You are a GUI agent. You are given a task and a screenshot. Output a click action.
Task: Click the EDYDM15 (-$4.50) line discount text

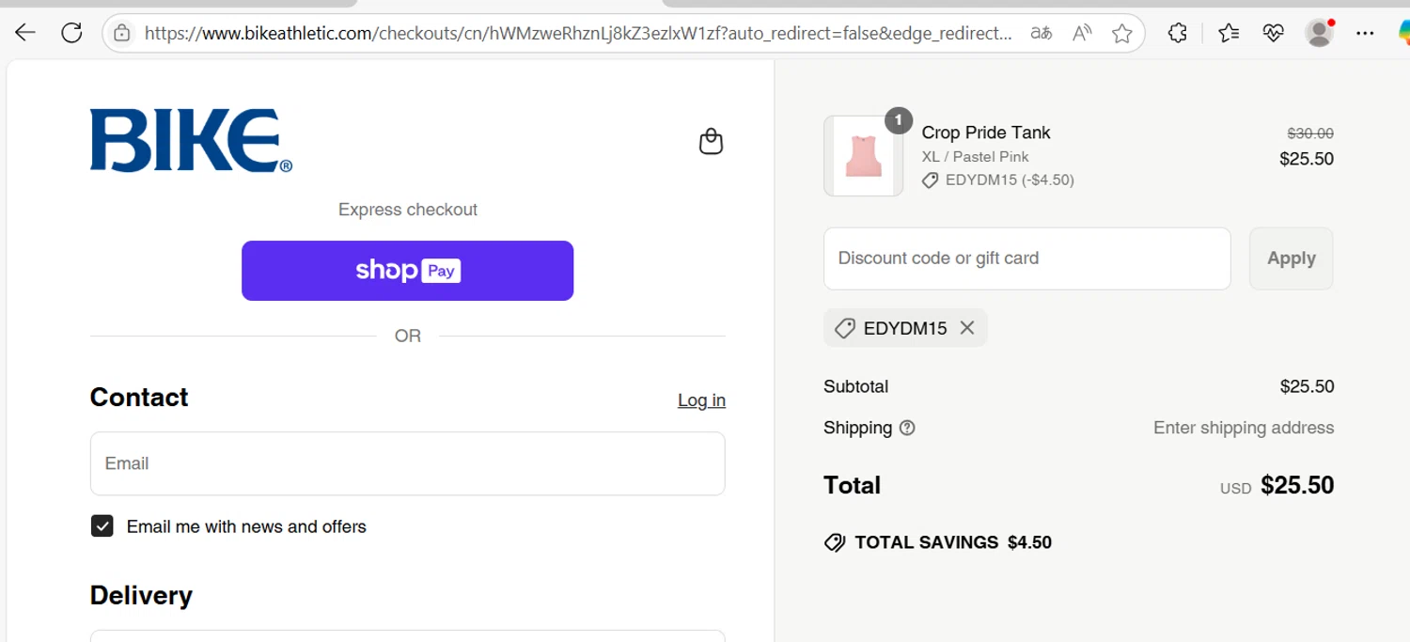(x=1010, y=180)
